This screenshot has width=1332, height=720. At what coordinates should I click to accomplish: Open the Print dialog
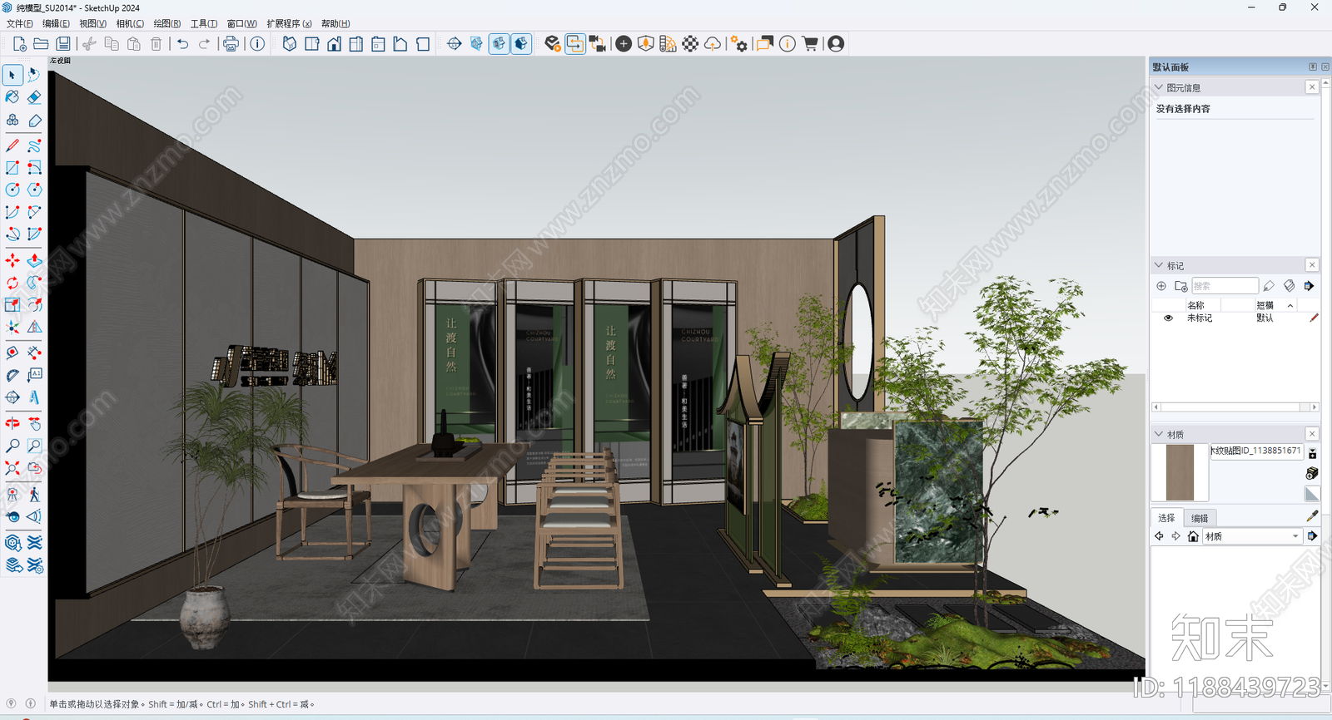click(231, 44)
